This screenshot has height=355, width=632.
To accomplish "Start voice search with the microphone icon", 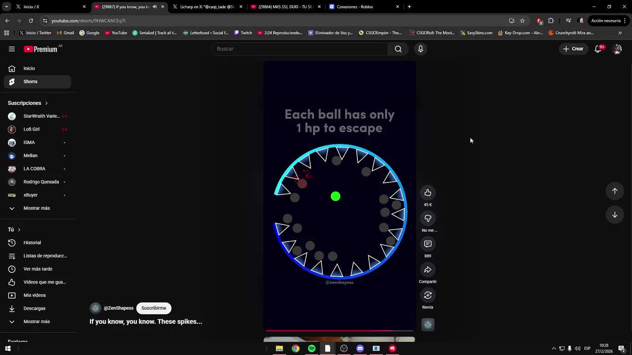I will point(421,49).
